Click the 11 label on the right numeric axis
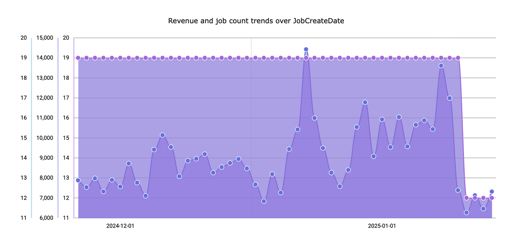Image resolution: width=506 pixels, height=246 pixels. coord(66,218)
